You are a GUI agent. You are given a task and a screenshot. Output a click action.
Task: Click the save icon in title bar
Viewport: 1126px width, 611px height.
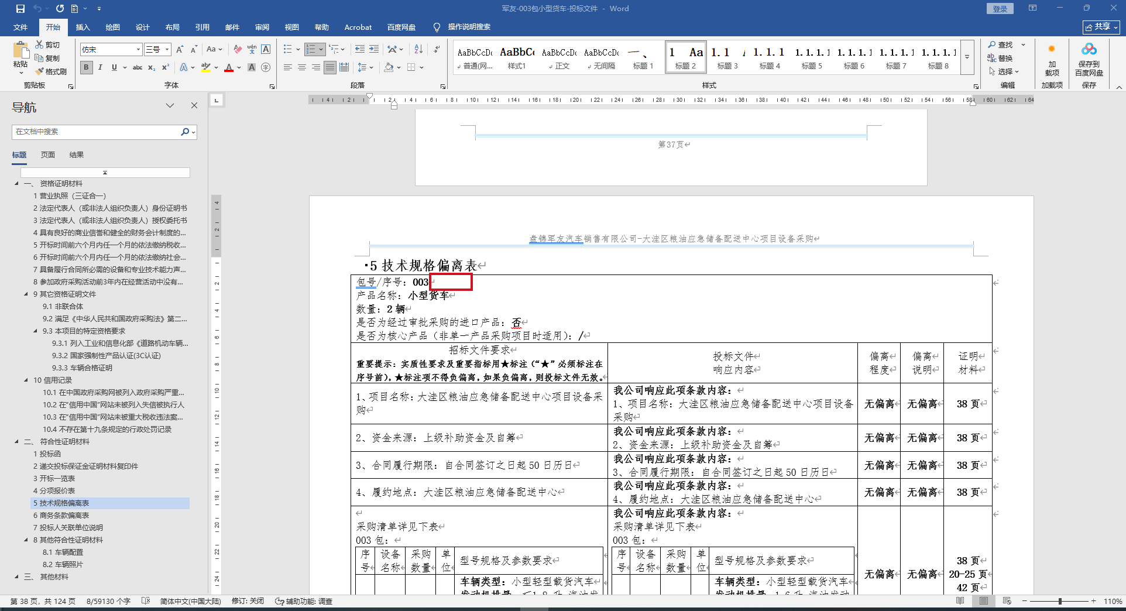[20, 9]
